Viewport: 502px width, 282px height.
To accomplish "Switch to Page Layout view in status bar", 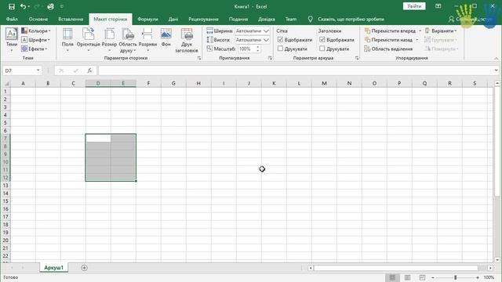I will coord(407,277).
